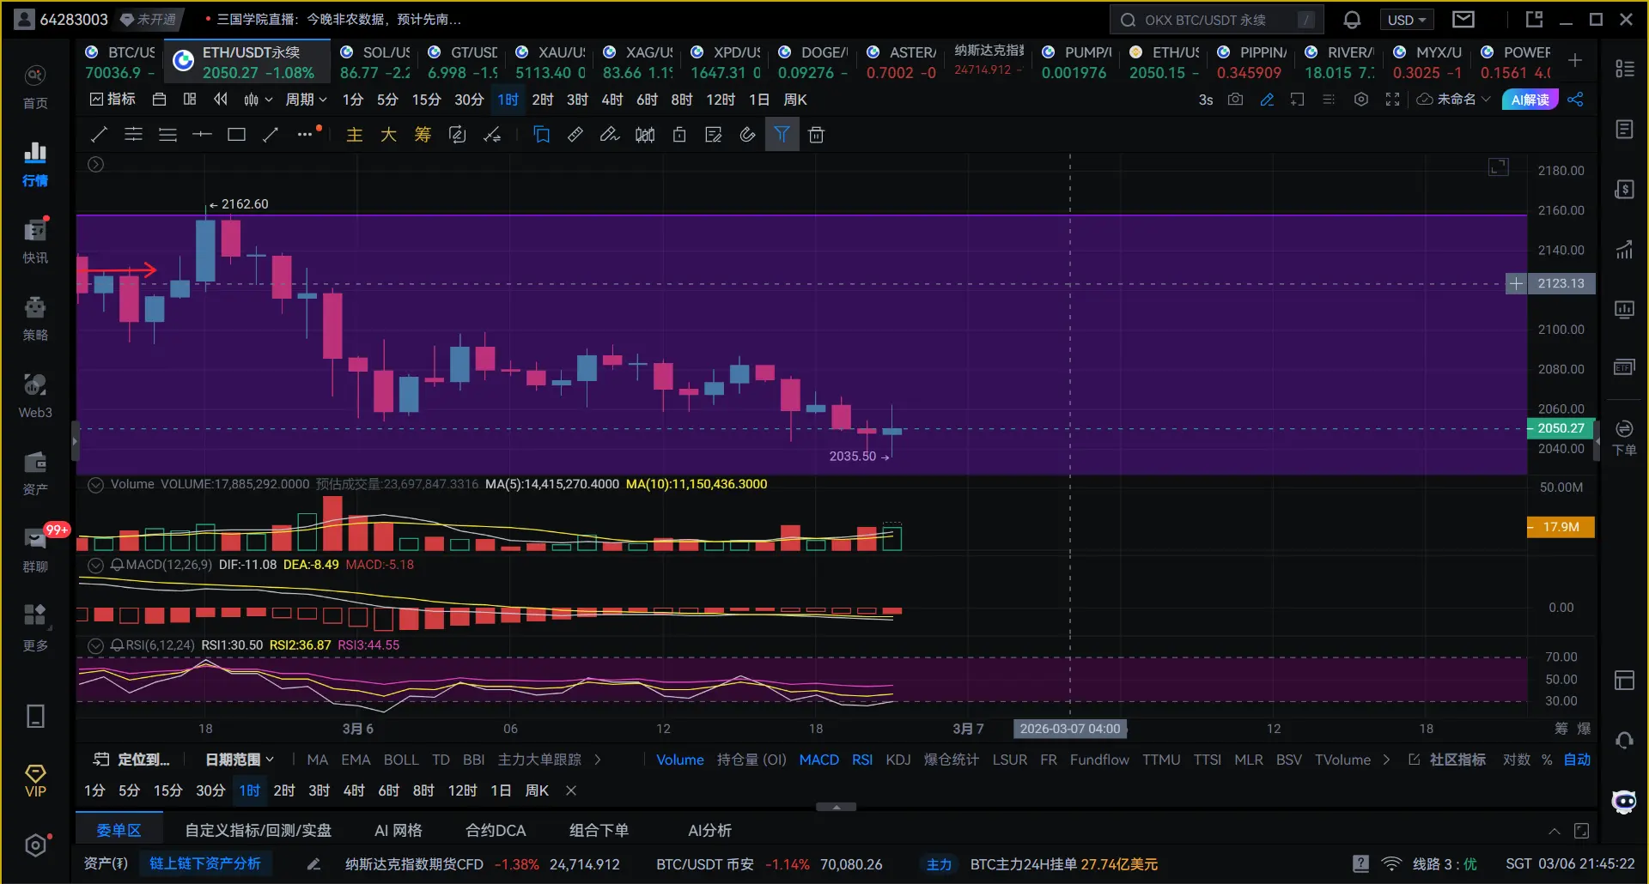Viewport: 1649px width, 884px height.
Task: Open the notification bell
Action: click(x=1352, y=20)
